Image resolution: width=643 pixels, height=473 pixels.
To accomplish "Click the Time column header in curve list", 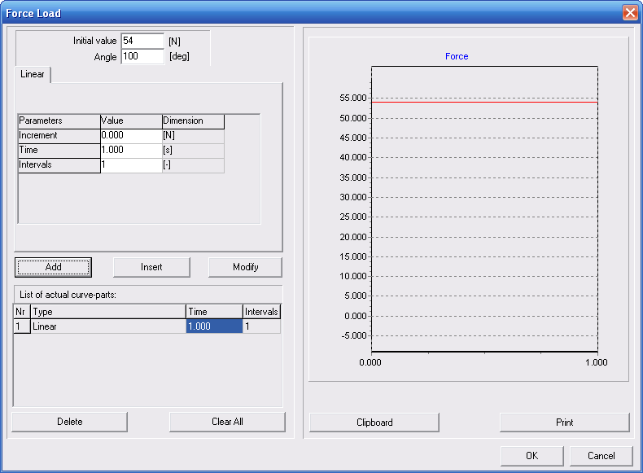I will 215,312.
